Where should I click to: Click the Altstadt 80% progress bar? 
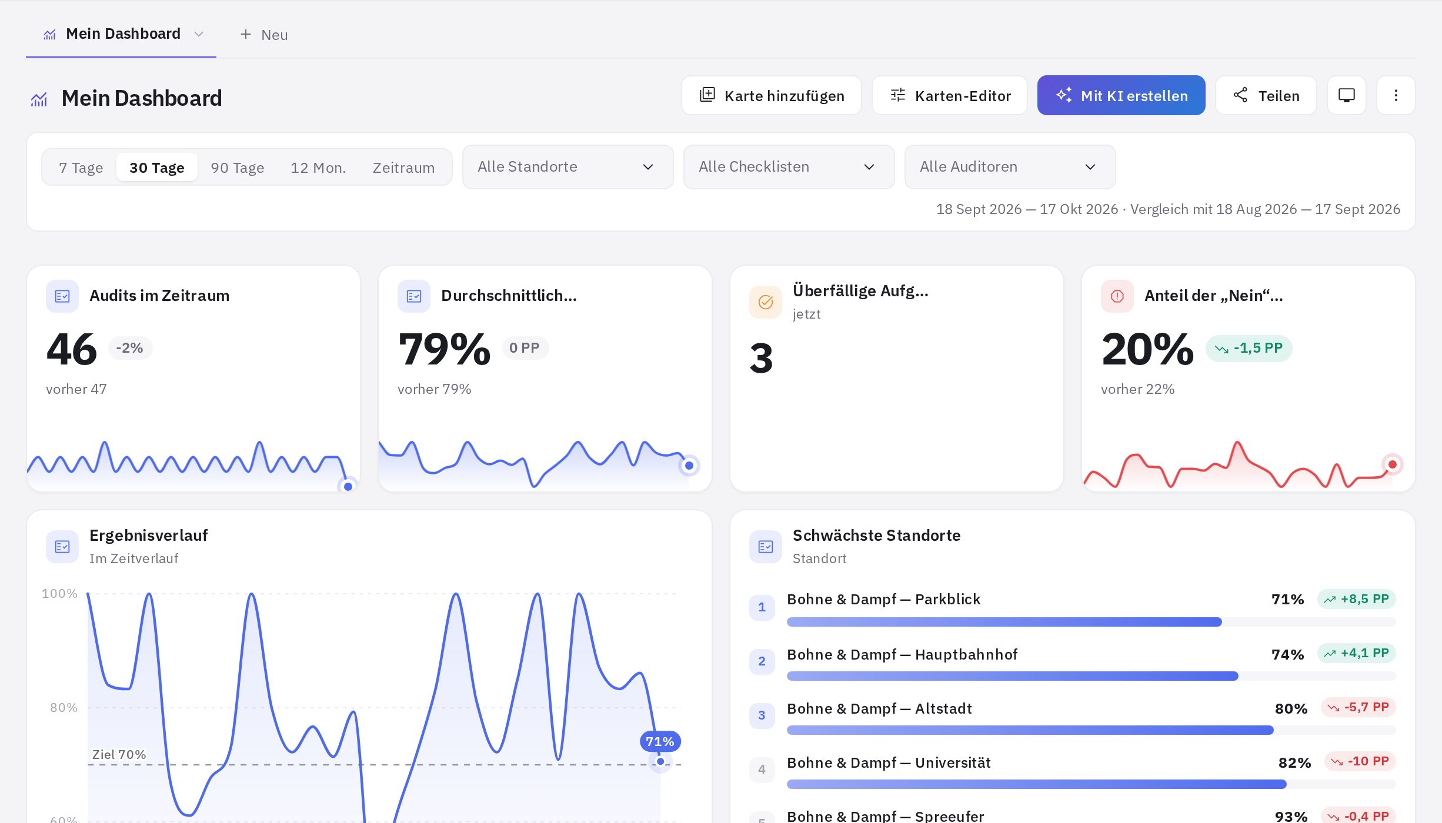point(1091,730)
